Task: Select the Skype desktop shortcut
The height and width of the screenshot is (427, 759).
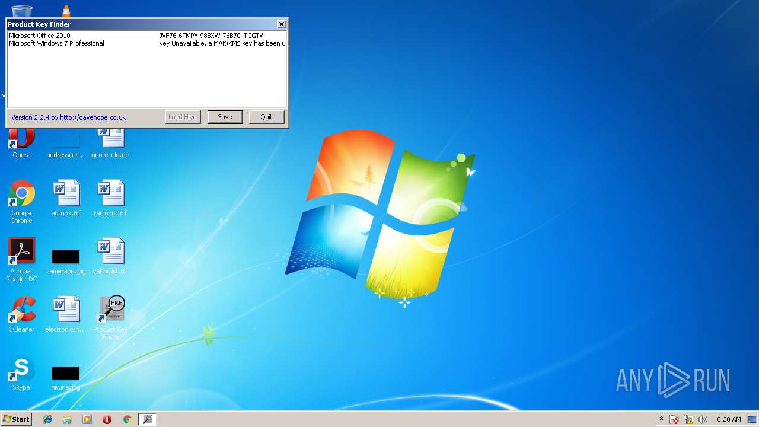Action: (21, 372)
